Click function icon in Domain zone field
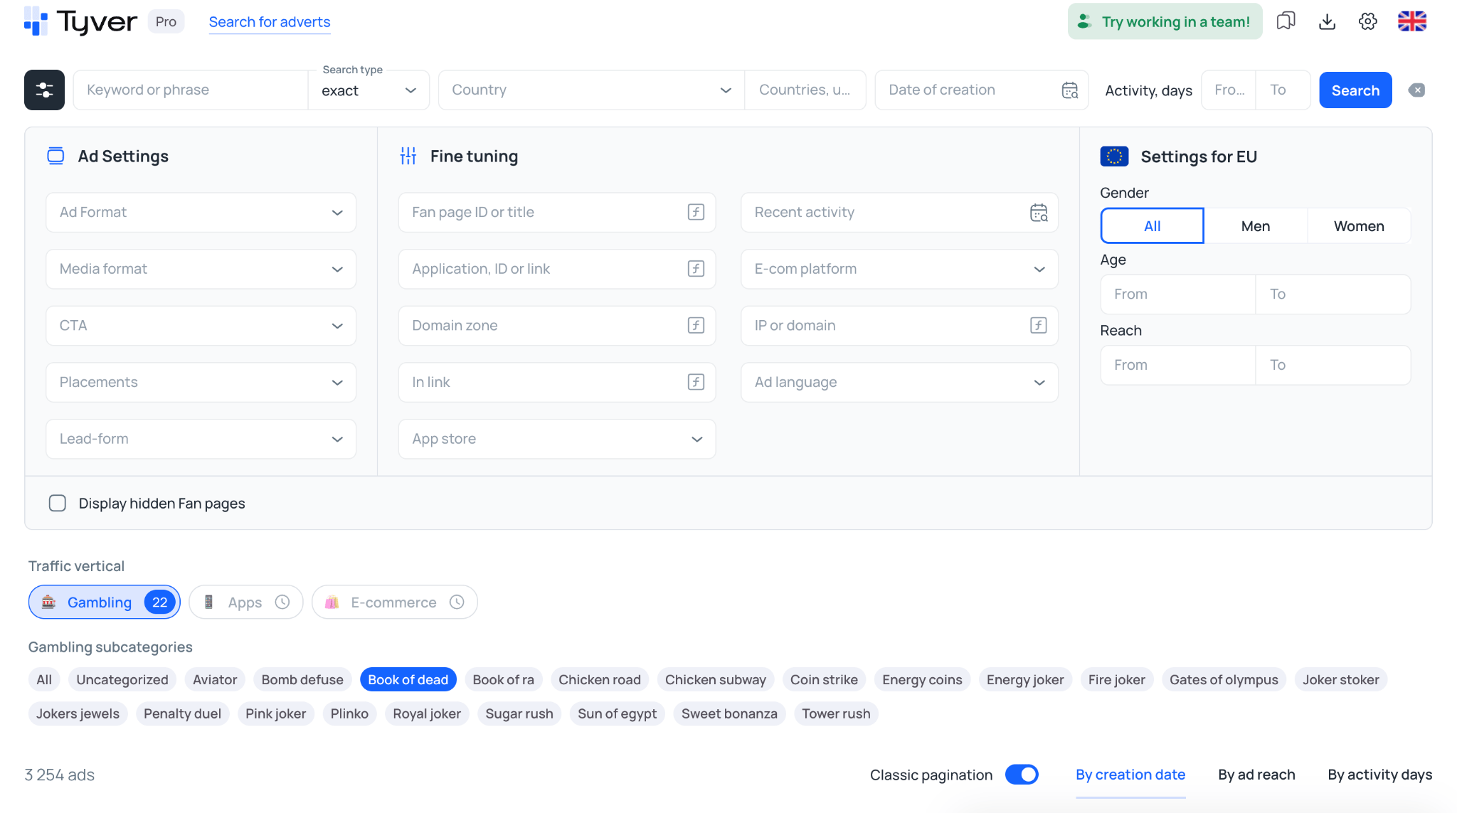1457x813 pixels. coord(696,325)
